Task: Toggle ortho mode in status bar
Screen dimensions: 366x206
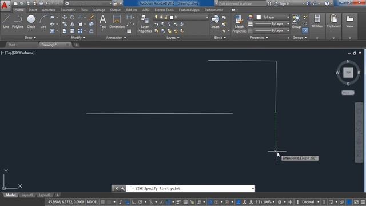Action: [x=134, y=202]
